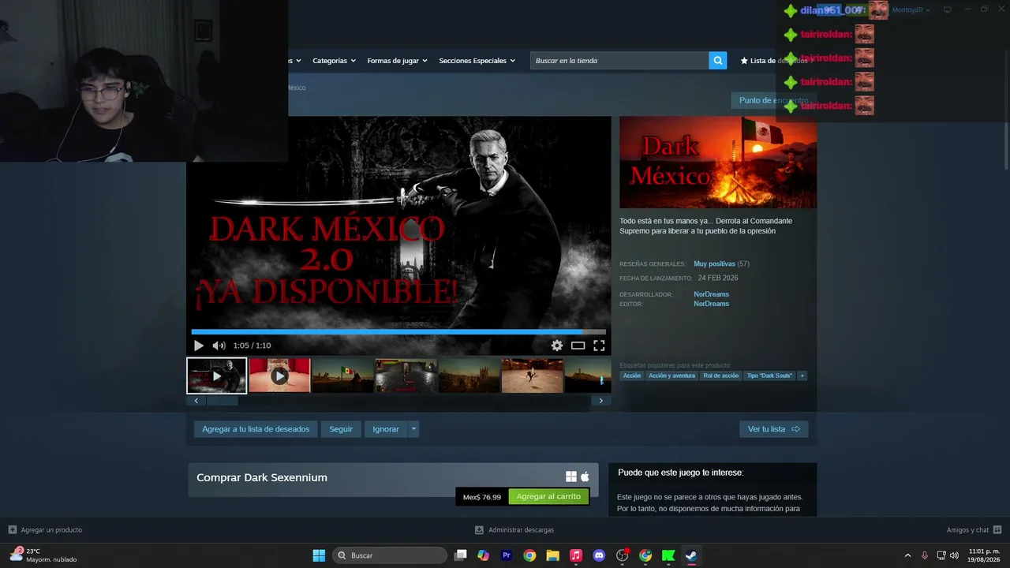1010x568 pixels.
Task: Open the NorDreams developer link
Action: pos(711,294)
